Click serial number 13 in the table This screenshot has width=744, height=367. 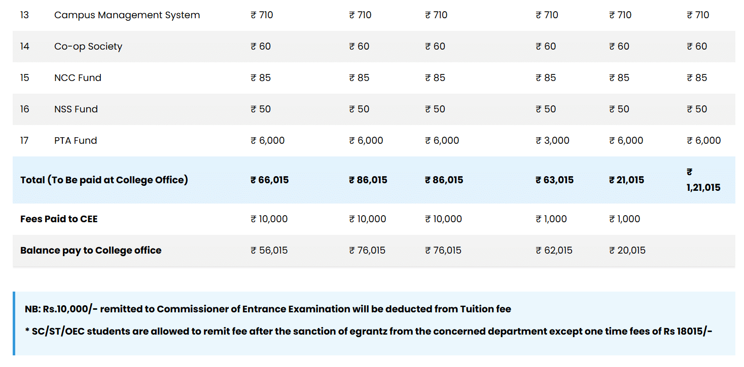tap(25, 15)
